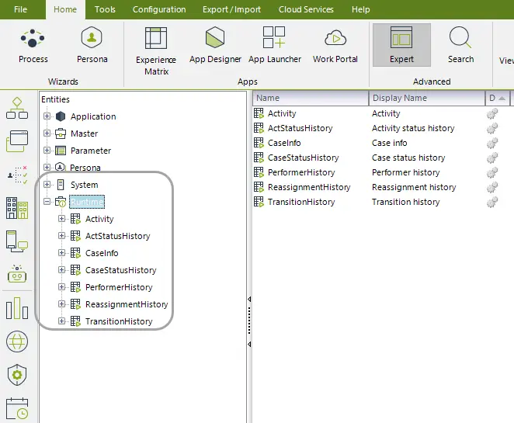Select the process flowchart sidebar icon
Viewport: 514px width, 423px height.
tap(17, 108)
